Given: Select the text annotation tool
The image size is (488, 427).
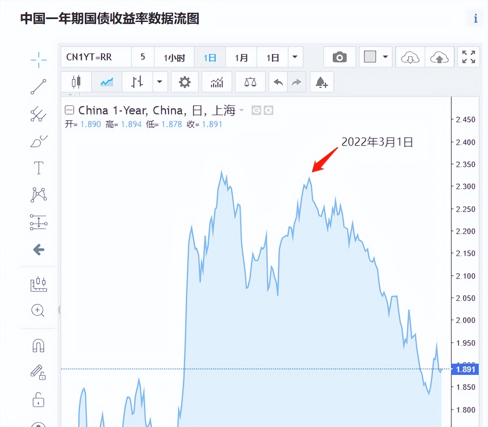Looking at the screenshot, I should tap(38, 168).
